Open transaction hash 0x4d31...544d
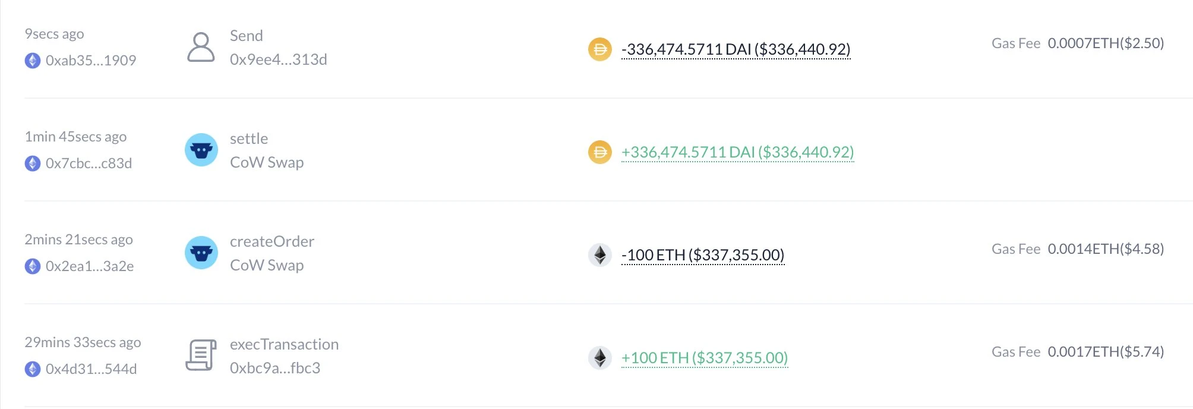The width and height of the screenshot is (1193, 409). [x=91, y=369]
